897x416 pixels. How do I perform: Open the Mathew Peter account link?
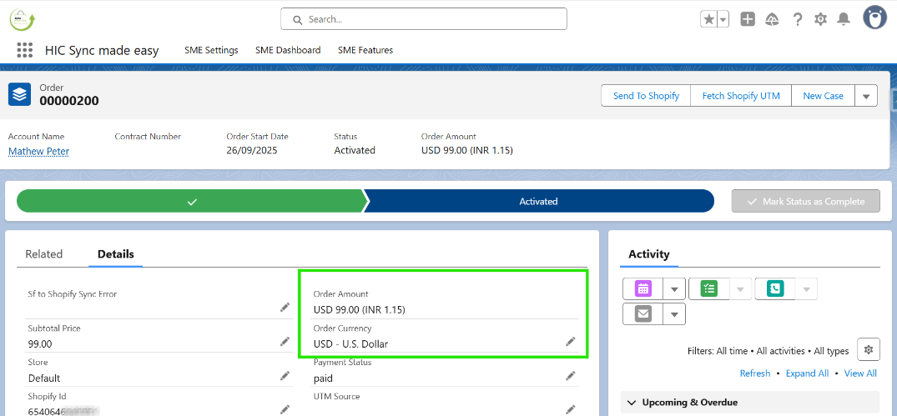39,151
